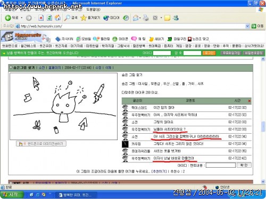Click the 아이디 login ID field

point(162,53)
